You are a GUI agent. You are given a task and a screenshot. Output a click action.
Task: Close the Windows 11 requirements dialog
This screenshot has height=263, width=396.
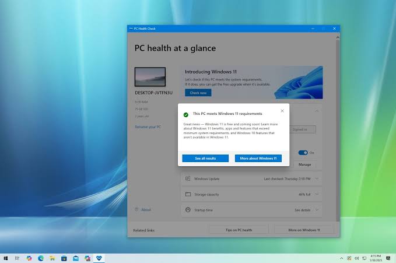[282, 111]
